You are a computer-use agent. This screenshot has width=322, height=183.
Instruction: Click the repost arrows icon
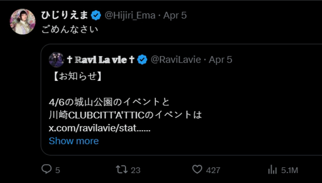(121, 169)
